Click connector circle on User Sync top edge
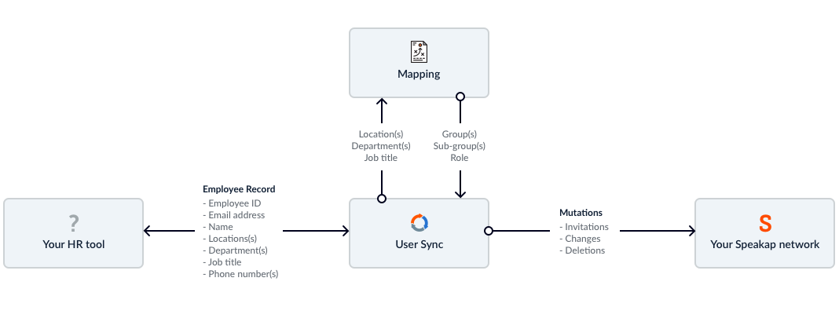The height and width of the screenshot is (318, 839). click(x=382, y=199)
